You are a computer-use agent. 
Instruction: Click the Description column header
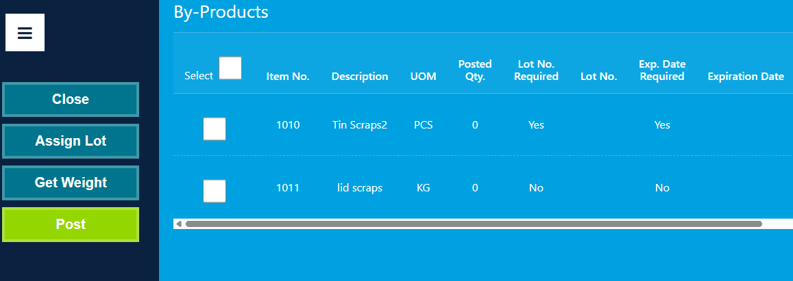point(360,77)
